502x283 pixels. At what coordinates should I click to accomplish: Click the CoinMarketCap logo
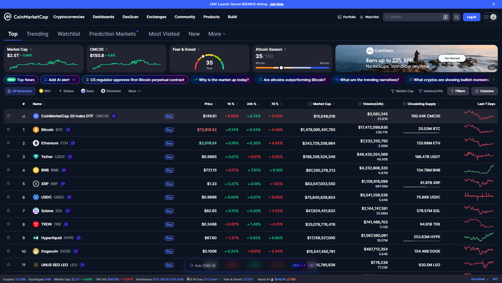click(26, 17)
